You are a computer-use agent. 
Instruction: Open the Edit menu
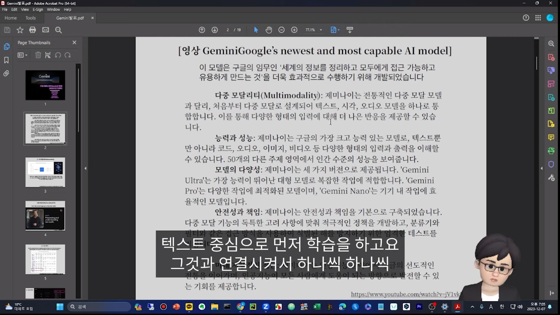tap(14, 10)
